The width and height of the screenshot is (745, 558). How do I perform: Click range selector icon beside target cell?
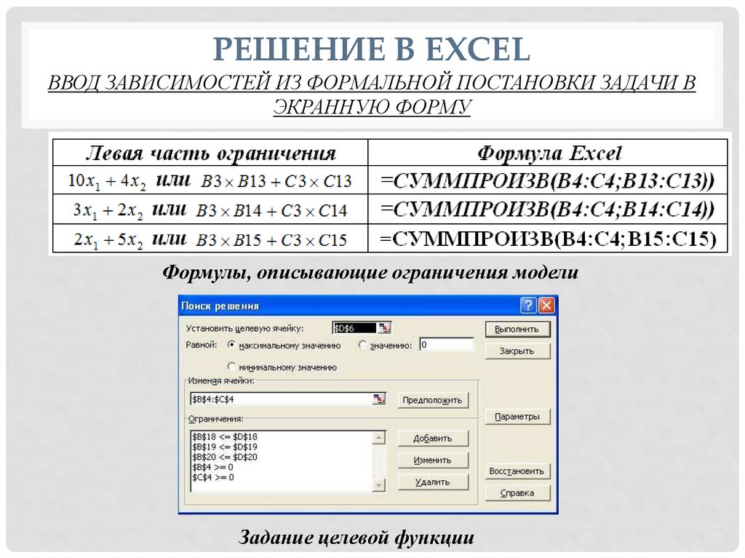tap(384, 328)
